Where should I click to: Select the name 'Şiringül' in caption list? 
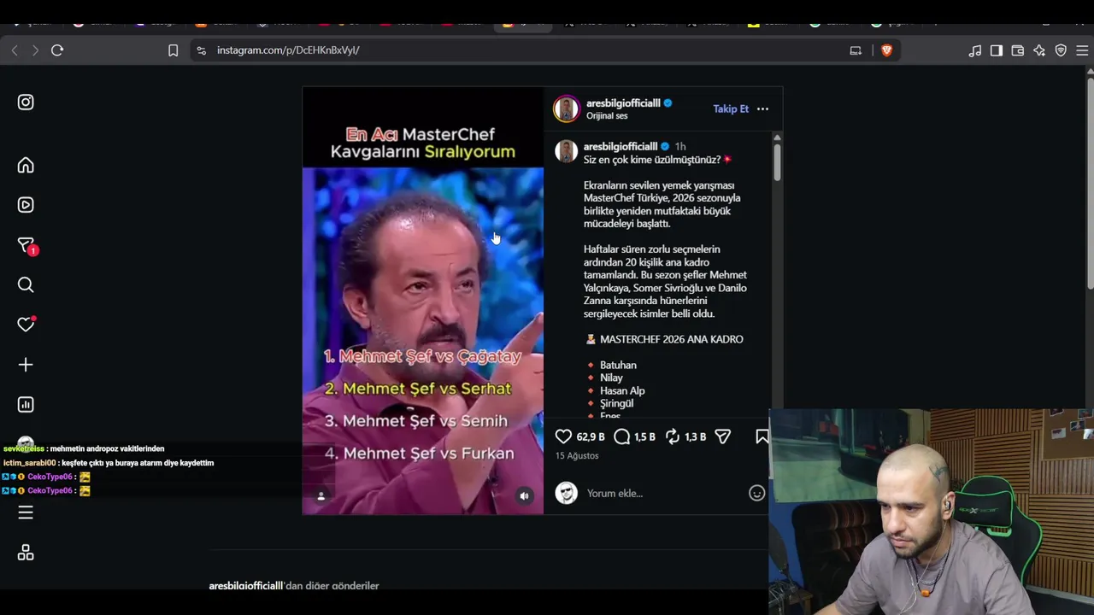616,403
